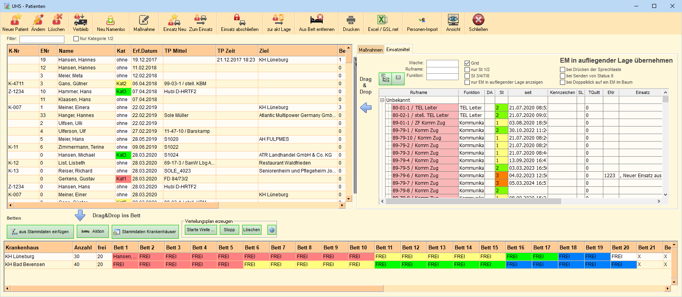
Task: Click into the Filter text field
Action: click(42, 39)
